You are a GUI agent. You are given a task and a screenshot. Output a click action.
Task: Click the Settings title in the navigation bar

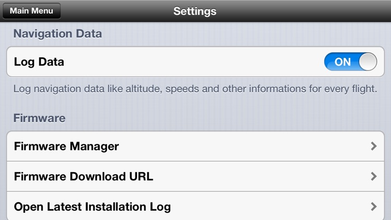(195, 11)
